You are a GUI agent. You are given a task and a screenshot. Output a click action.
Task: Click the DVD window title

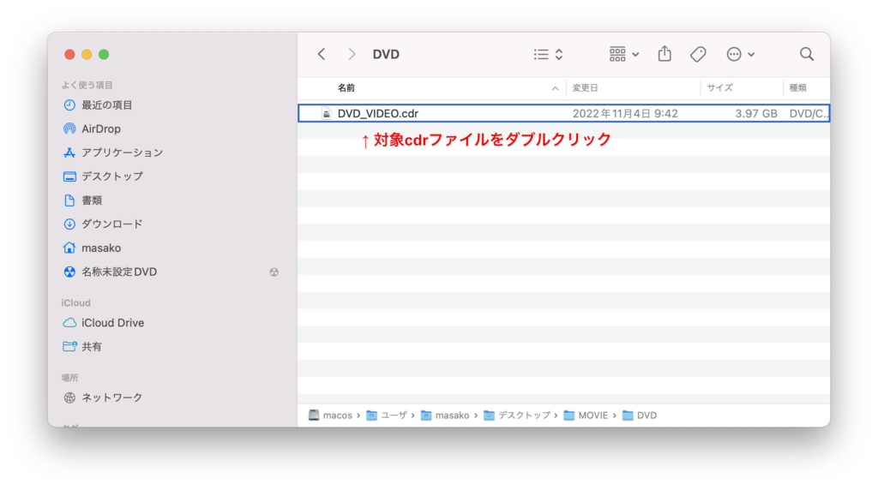[386, 54]
